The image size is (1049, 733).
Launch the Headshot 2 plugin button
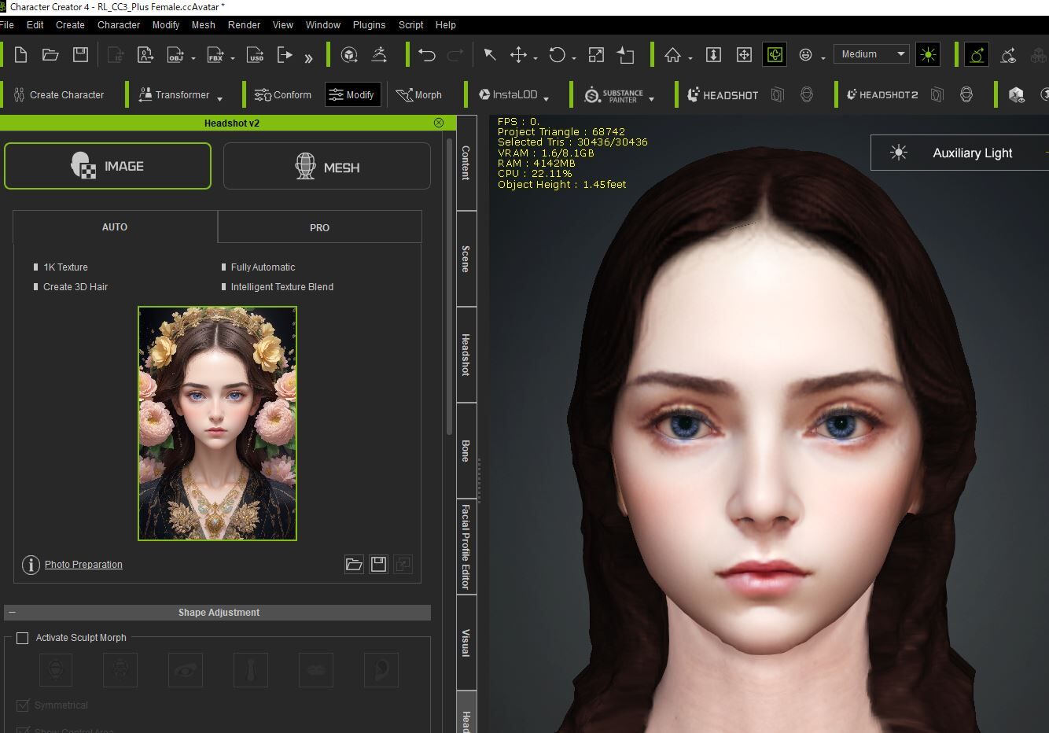pyautogui.click(x=882, y=95)
